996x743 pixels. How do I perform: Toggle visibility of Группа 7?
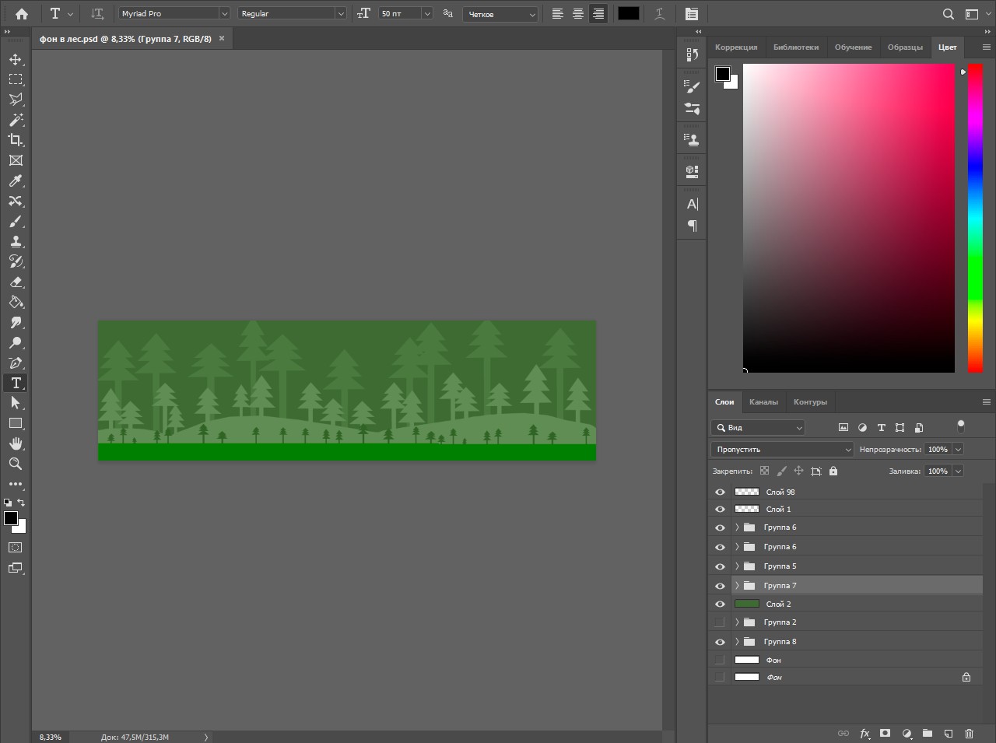point(720,586)
